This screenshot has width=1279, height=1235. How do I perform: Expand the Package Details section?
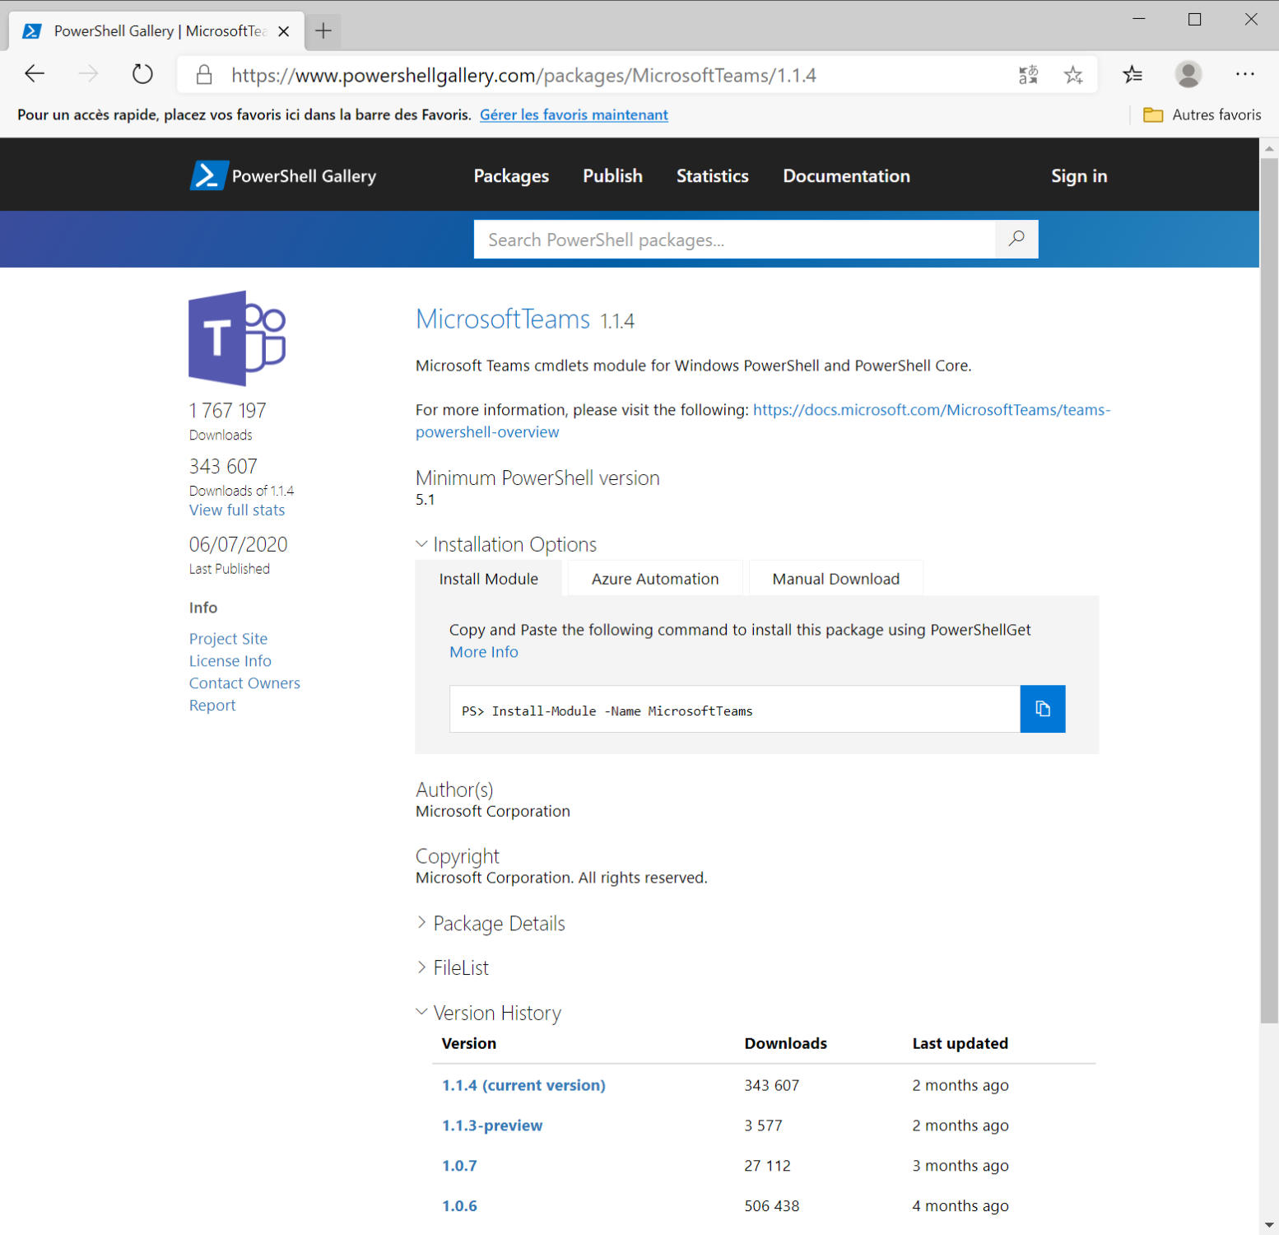[x=491, y=923]
